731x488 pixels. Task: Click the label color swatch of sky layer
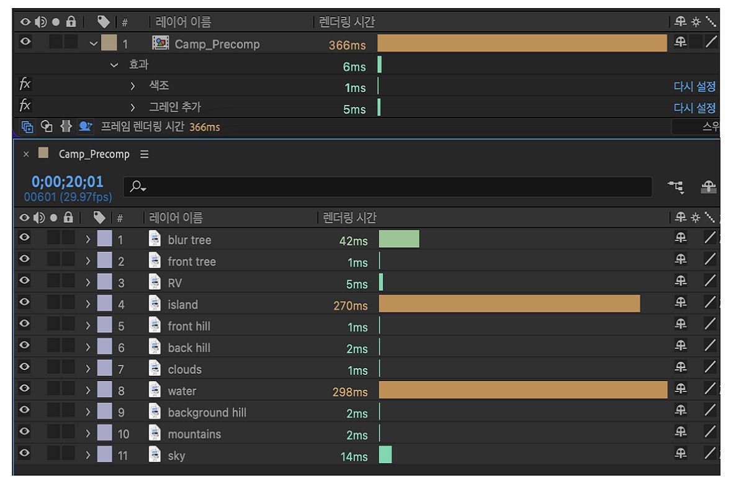click(105, 455)
